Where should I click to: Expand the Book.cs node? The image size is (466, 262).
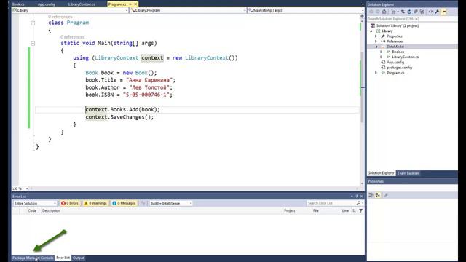coord(381,52)
